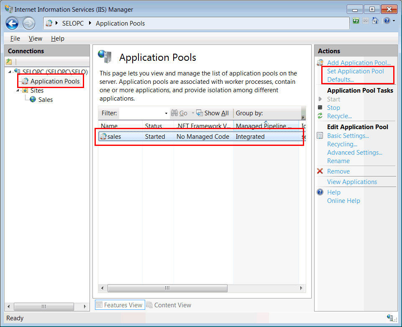Open Basic Settings action link
Viewport: 402px width, 327px height.
(348, 136)
